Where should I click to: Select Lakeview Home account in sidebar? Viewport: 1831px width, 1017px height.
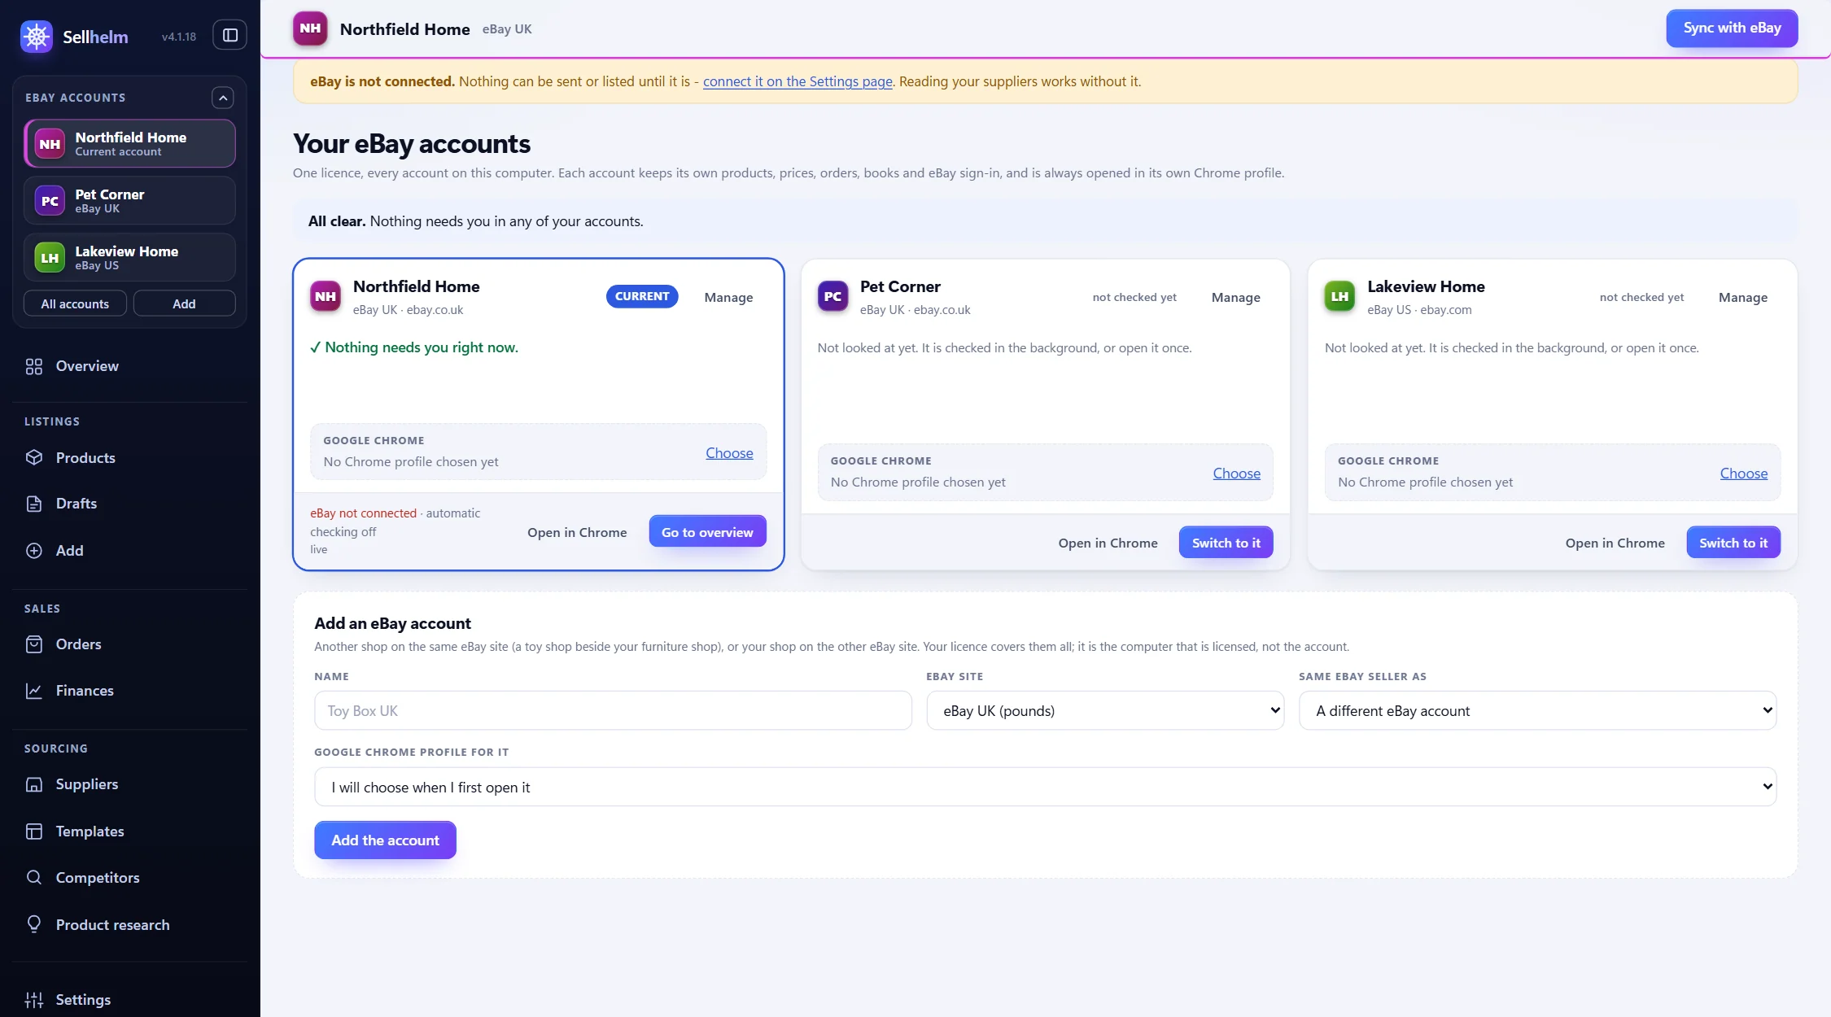129,258
